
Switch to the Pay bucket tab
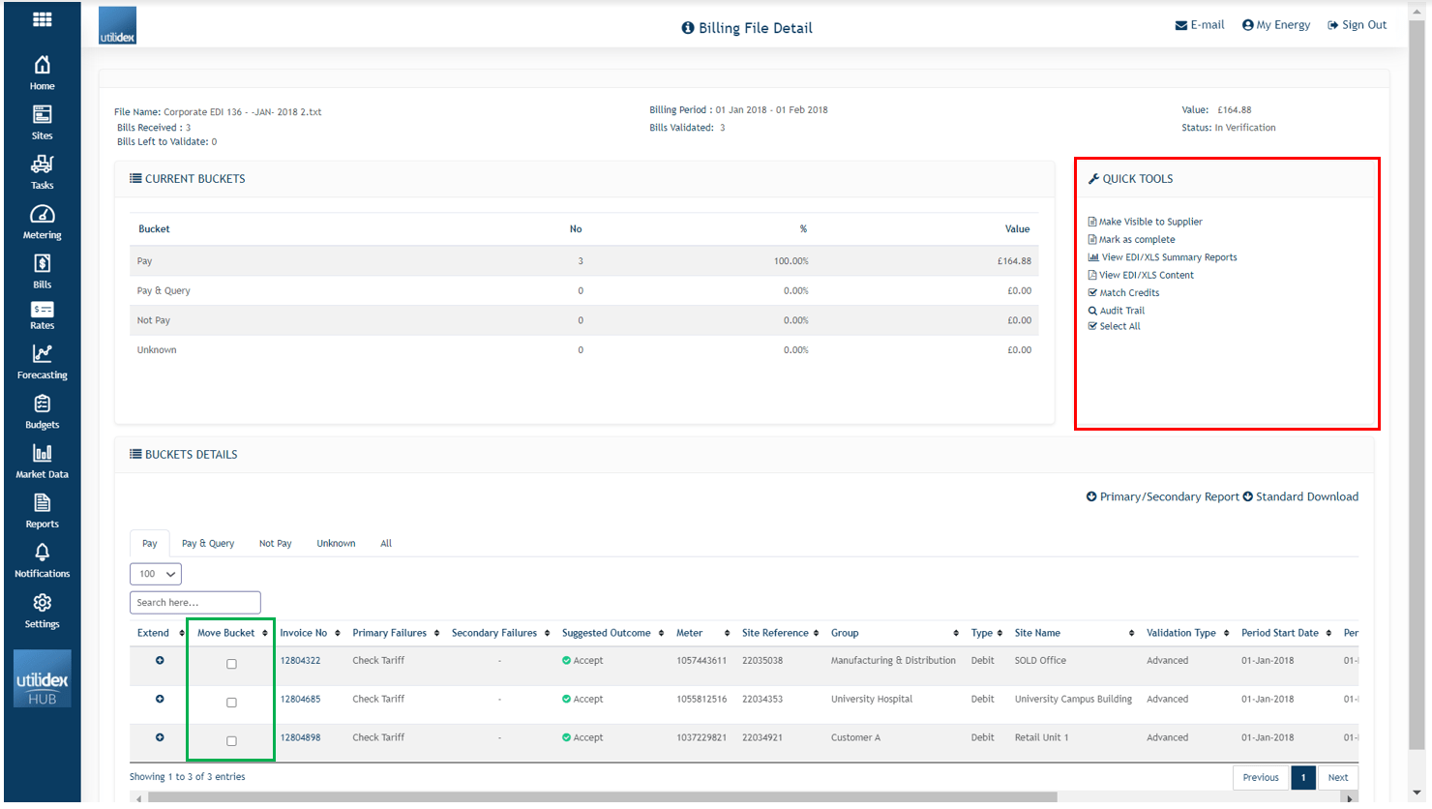pos(150,544)
